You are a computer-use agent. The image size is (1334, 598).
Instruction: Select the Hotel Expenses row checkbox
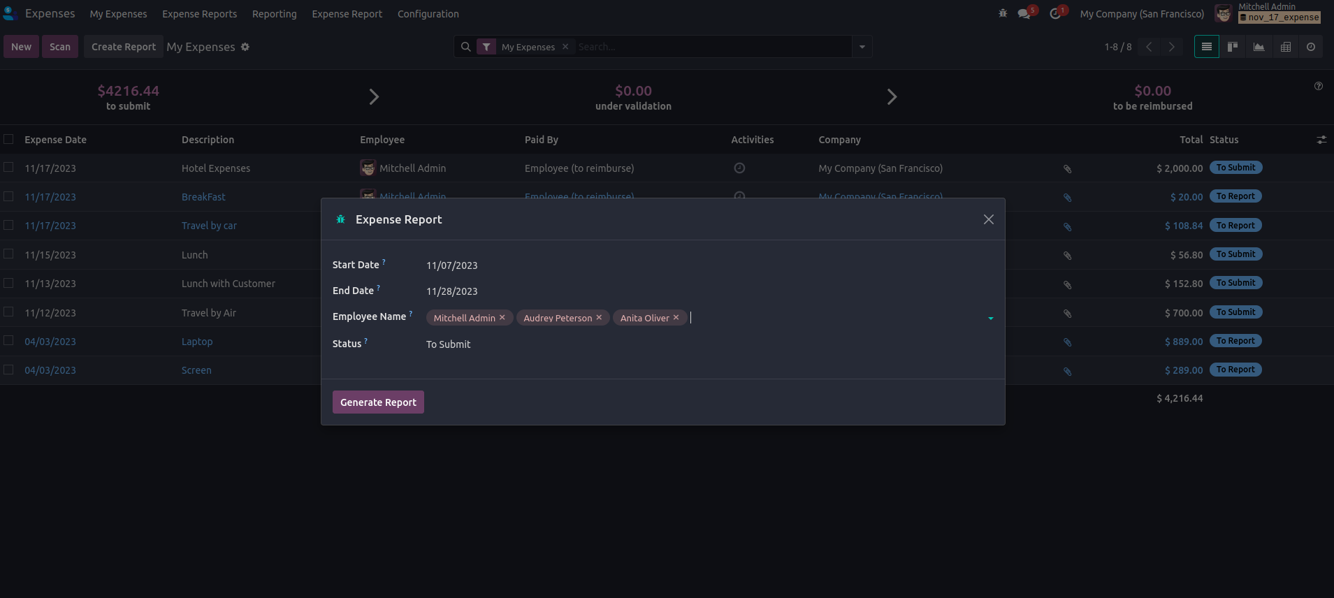[x=8, y=167]
